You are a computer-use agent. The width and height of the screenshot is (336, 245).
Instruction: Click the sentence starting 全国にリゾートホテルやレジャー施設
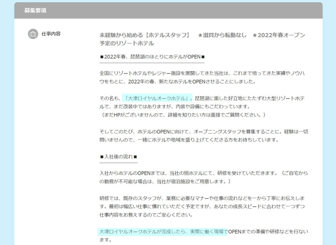click(x=202, y=77)
